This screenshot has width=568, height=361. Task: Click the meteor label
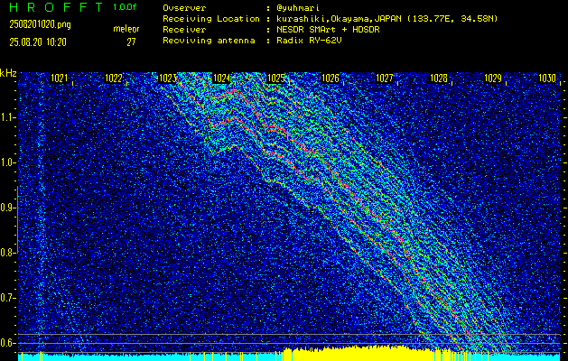pos(126,29)
